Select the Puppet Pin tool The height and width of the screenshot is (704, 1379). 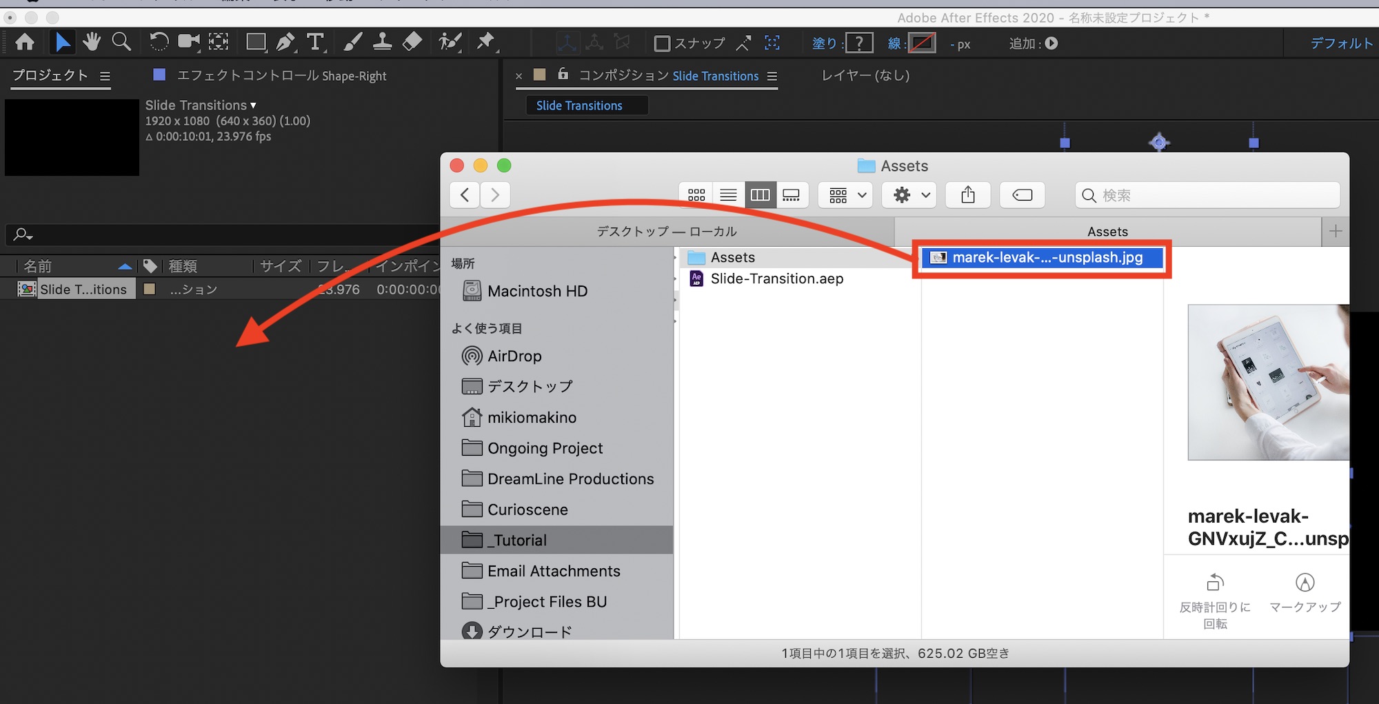point(486,43)
